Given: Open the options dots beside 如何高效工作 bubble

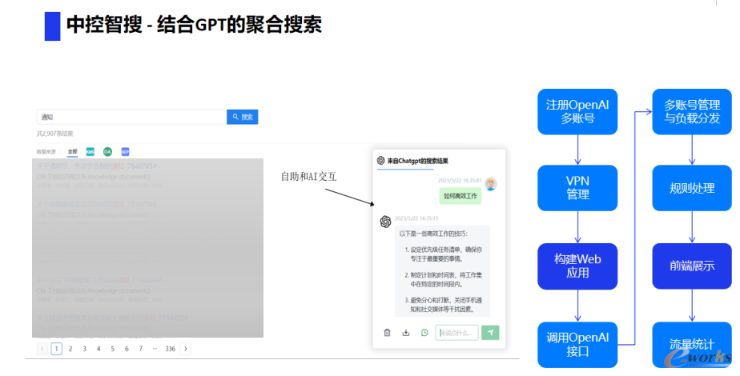Looking at the screenshot, I should click(435, 201).
